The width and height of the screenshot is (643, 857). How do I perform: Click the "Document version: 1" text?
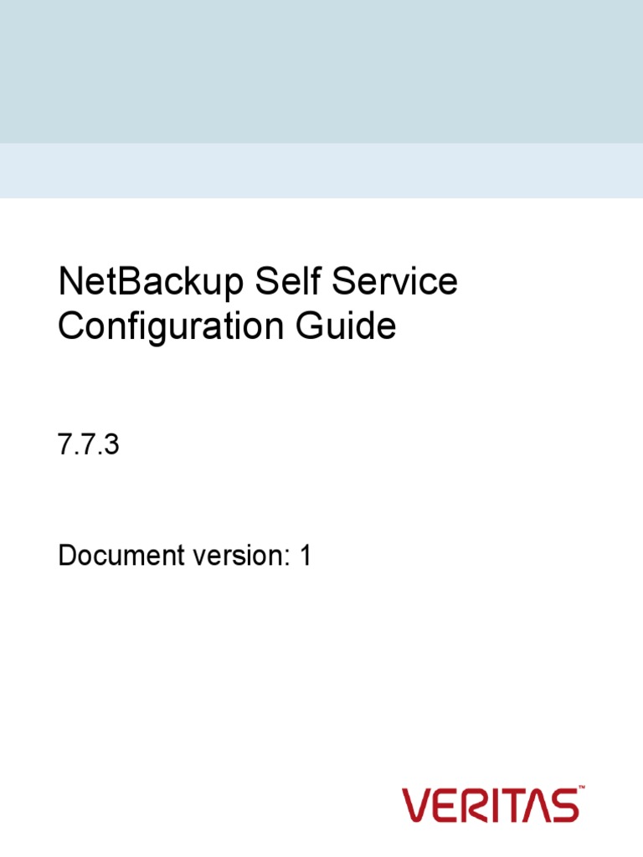(184, 555)
